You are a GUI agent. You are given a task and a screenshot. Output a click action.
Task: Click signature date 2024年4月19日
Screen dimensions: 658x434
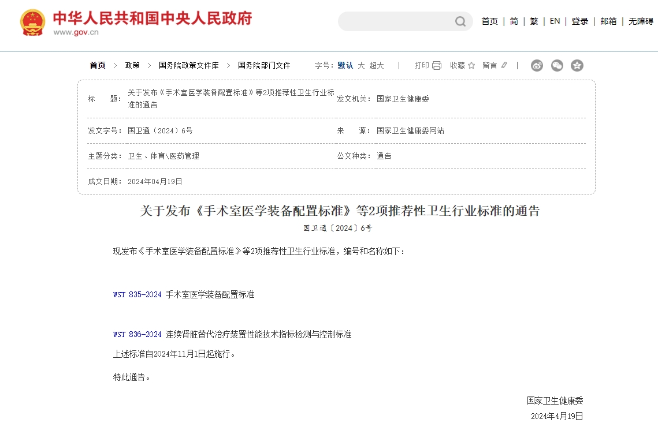point(557,416)
